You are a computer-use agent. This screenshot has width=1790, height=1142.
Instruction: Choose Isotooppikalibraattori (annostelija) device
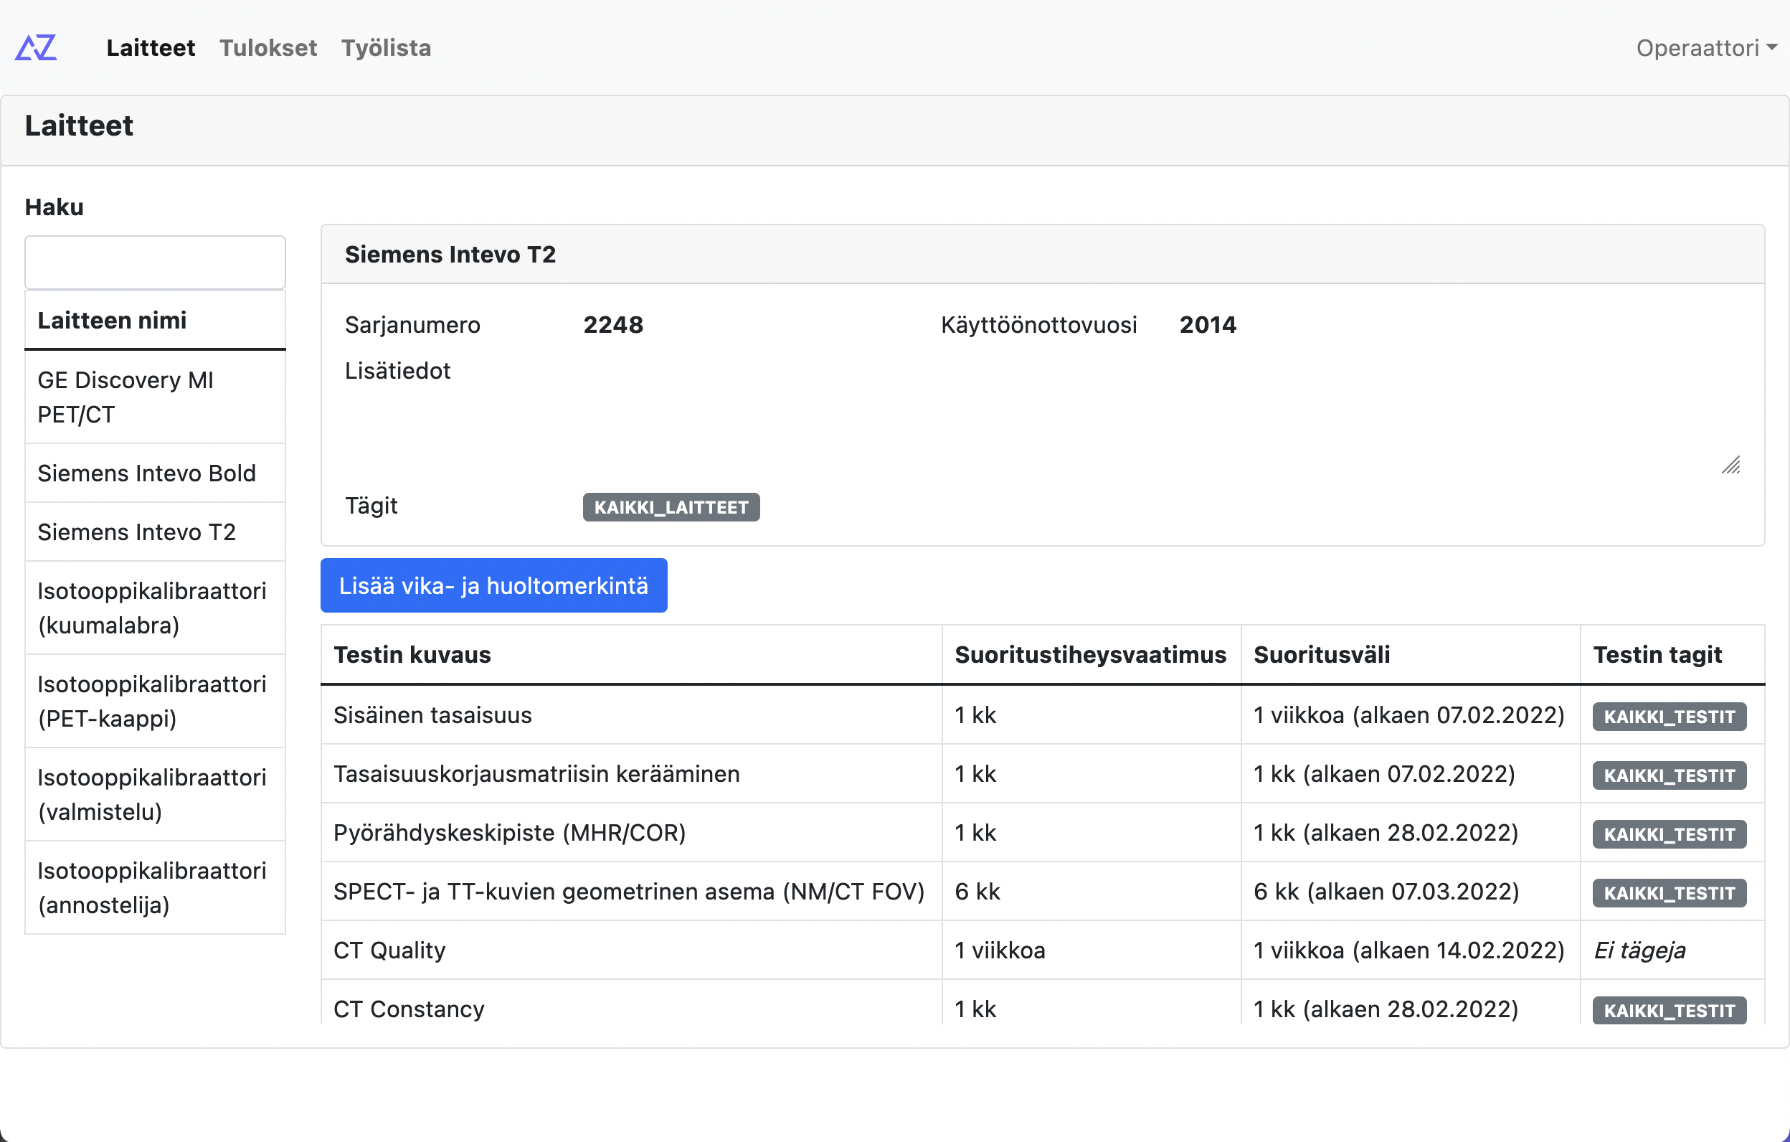point(156,888)
